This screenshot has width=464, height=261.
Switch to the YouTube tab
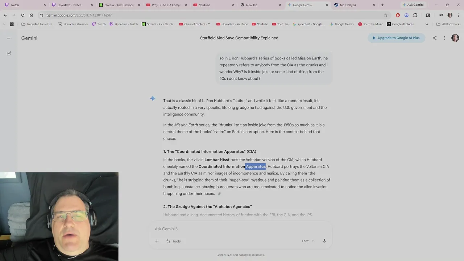coord(214,5)
